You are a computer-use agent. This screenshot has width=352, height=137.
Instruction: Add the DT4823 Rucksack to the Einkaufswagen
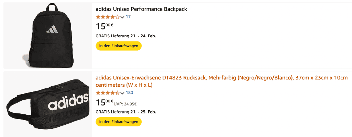tap(119, 122)
